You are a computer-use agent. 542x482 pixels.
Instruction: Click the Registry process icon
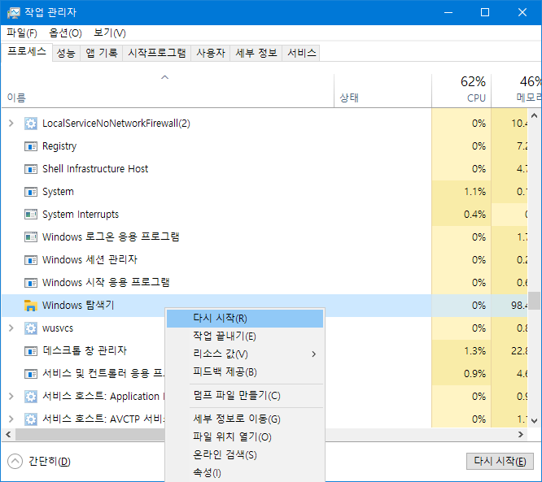31,146
